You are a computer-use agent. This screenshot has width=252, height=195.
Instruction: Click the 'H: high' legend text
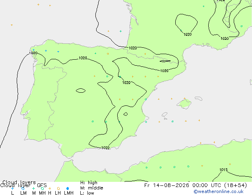tap(89, 183)
